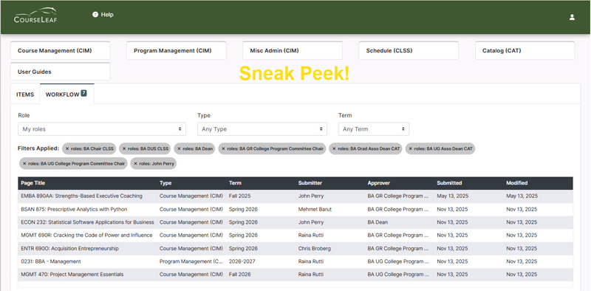Sort by the Term column header
Viewport: 591px width, 291px height.
pos(235,183)
